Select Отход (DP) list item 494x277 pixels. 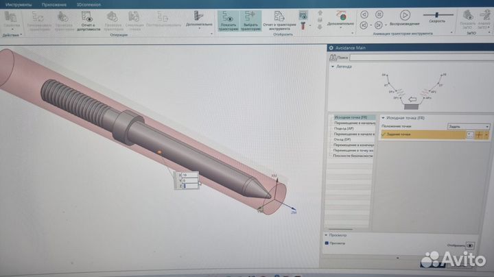pos(344,139)
